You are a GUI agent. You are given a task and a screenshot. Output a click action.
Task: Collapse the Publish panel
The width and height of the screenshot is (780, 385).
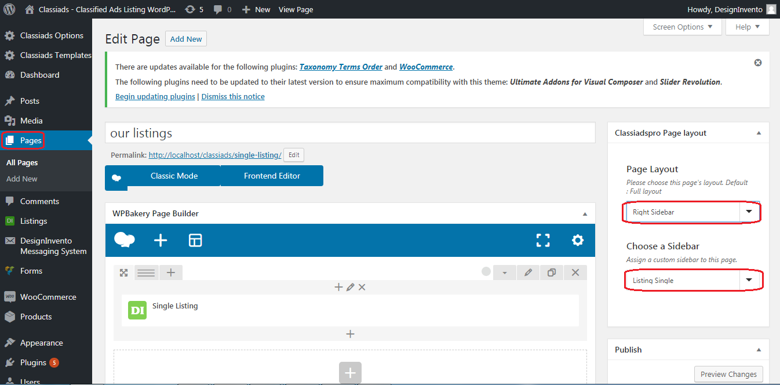pyautogui.click(x=759, y=350)
